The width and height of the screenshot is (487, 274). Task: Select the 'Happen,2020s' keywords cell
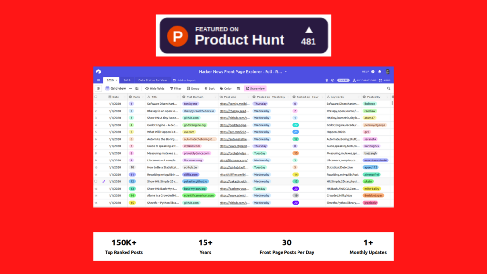343,132
